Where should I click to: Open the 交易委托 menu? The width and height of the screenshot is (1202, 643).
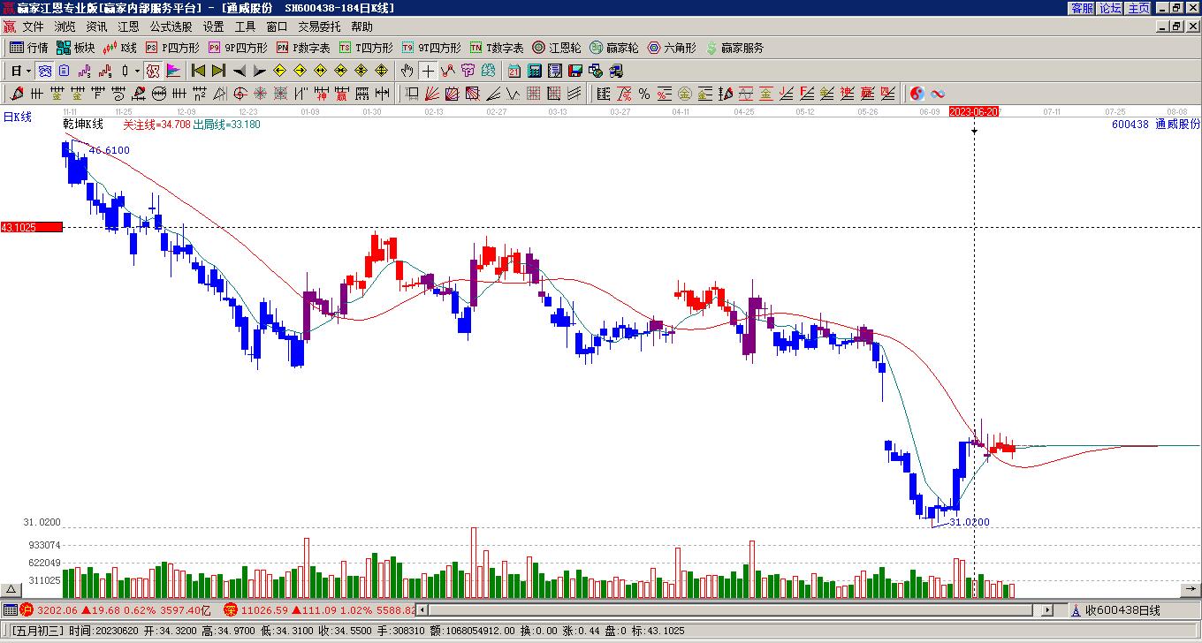click(x=319, y=26)
